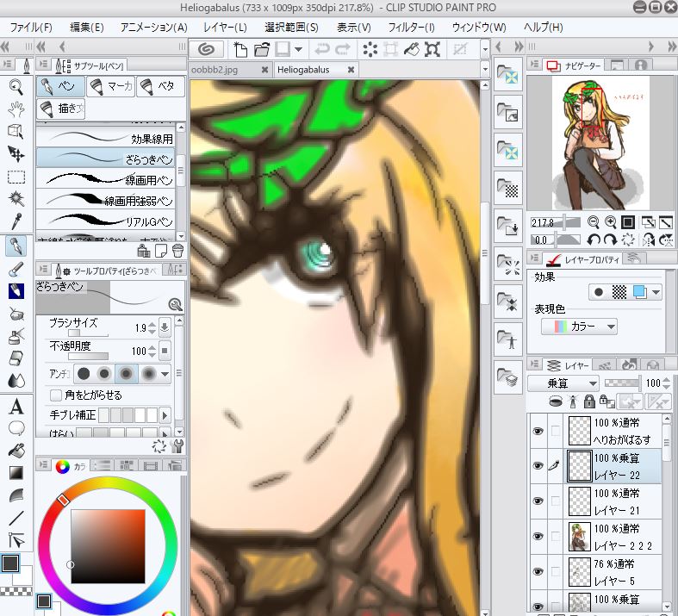Choose the Text tool

point(16,407)
